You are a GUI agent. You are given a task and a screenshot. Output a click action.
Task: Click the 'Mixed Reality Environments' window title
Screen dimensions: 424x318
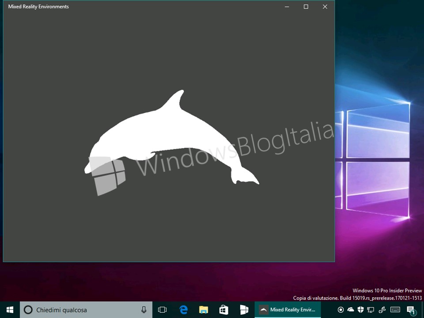click(38, 7)
